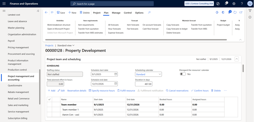The width and height of the screenshot is (254, 122).
Task: Delete the project record in action bar
Action: 85,13
